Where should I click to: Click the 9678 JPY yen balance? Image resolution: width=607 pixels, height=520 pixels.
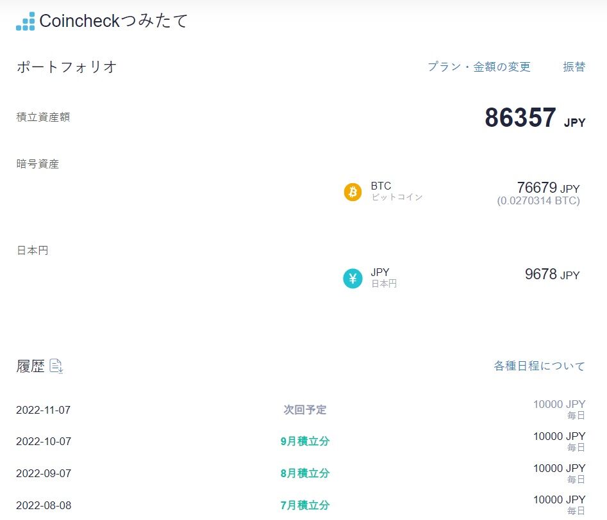[551, 275]
